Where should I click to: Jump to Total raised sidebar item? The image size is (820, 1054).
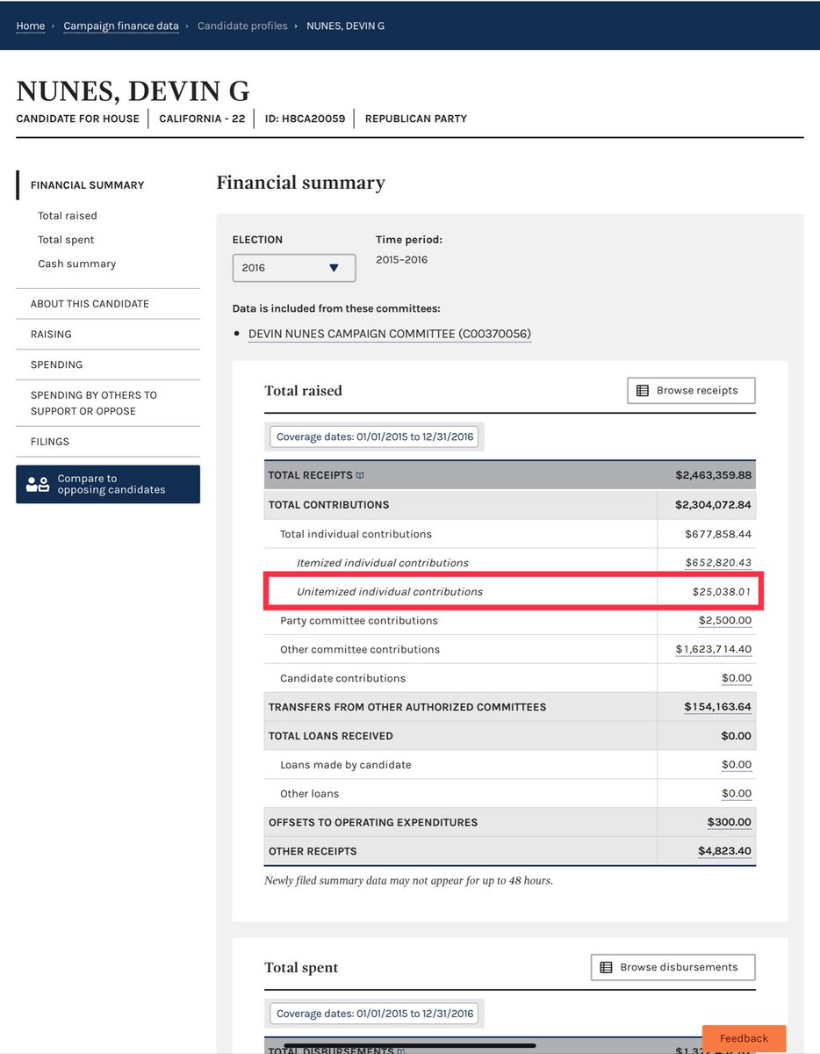tap(68, 216)
